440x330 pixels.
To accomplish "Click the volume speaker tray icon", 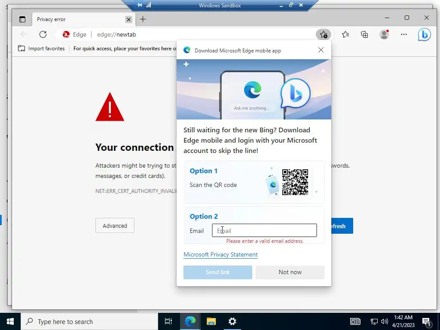I will point(385,321).
